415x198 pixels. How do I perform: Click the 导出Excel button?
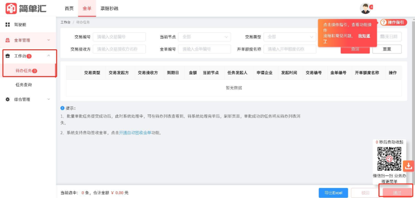pyautogui.click(x=333, y=193)
